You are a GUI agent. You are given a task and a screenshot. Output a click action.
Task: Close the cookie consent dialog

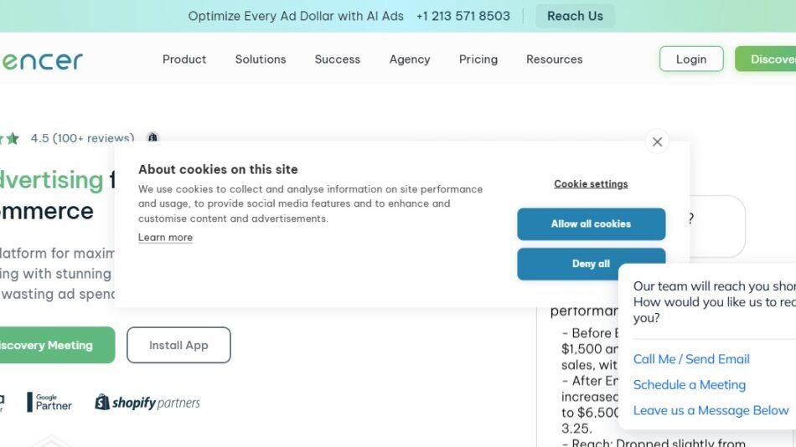click(x=657, y=142)
